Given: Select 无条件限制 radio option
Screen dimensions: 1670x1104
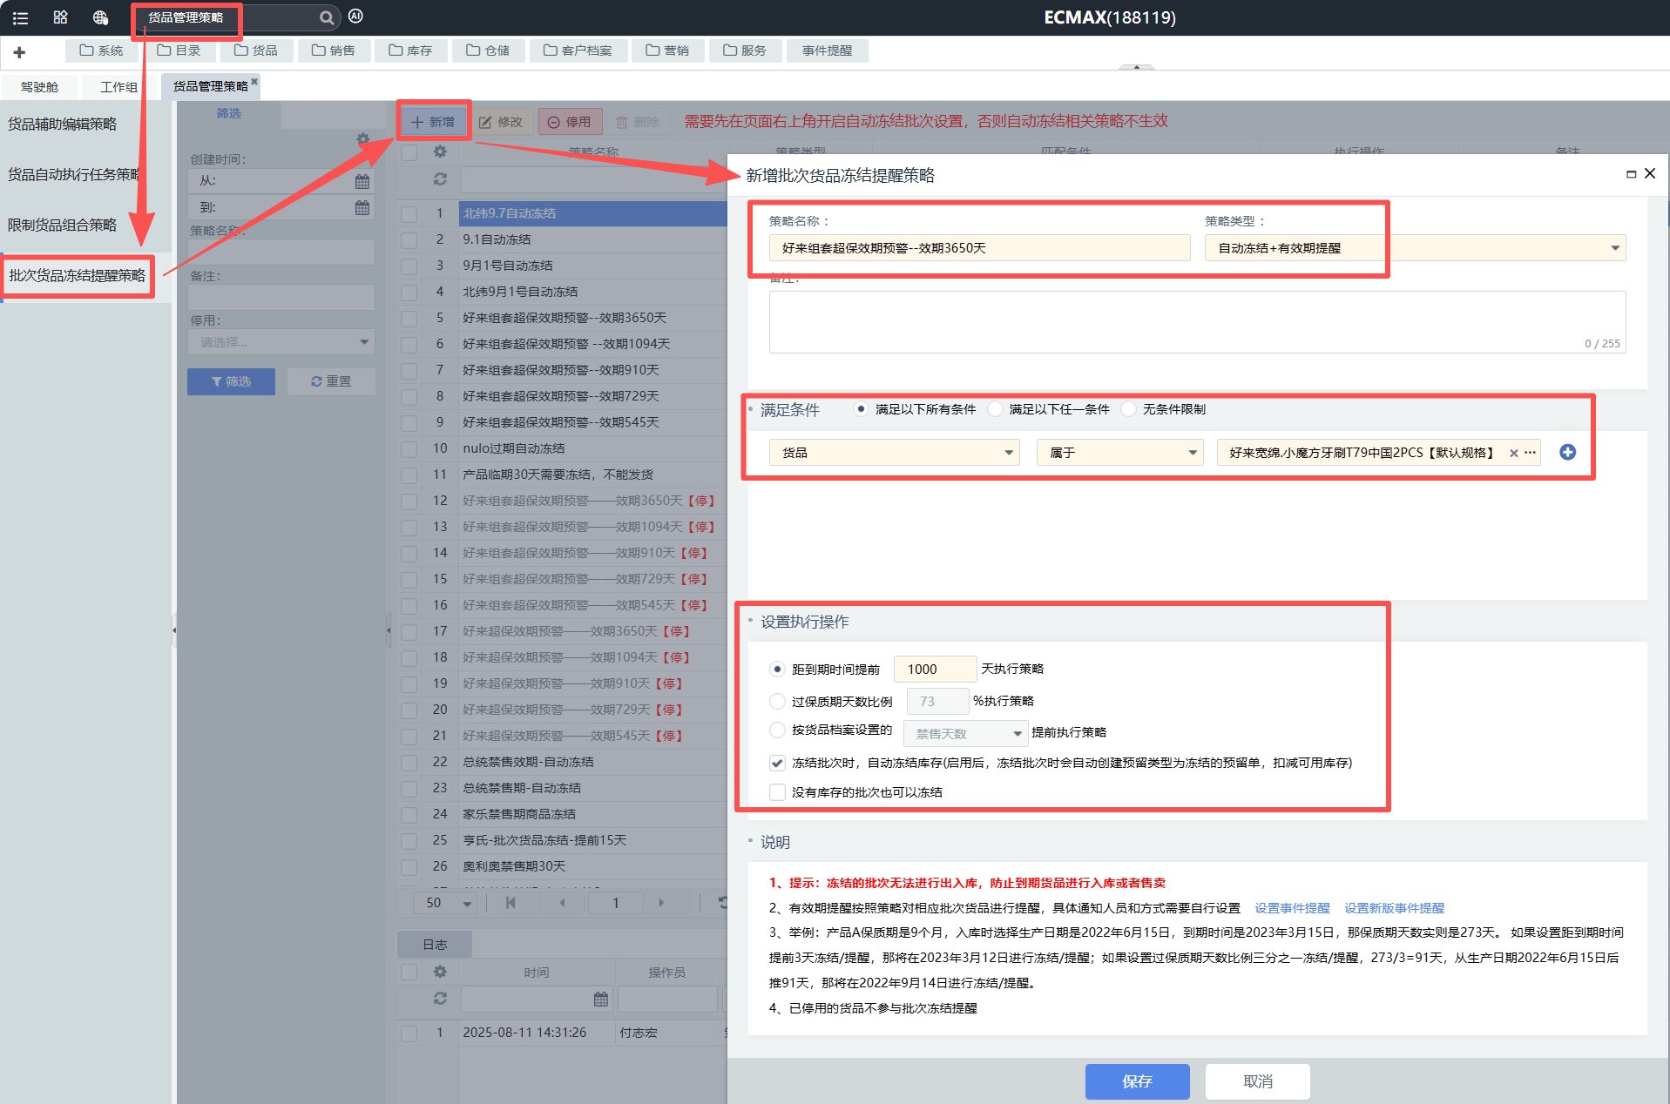Looking at the screenshot, I should coord(1128,409).
